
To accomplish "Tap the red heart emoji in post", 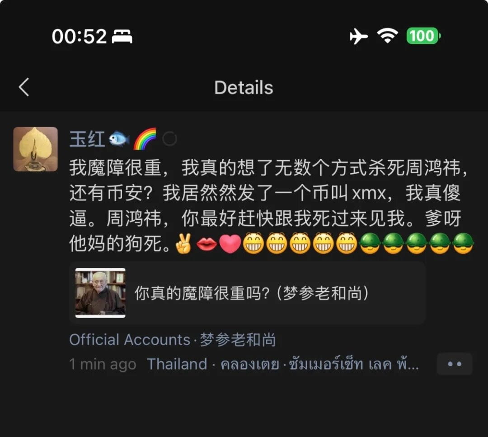I will [230, 243].
